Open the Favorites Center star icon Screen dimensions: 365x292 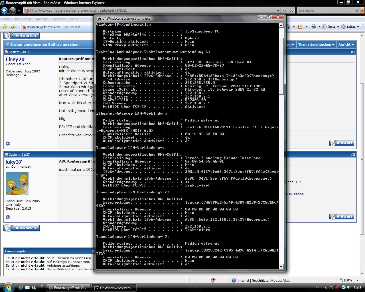point(5,27)
